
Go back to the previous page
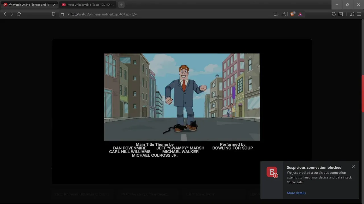pos(5,14)
